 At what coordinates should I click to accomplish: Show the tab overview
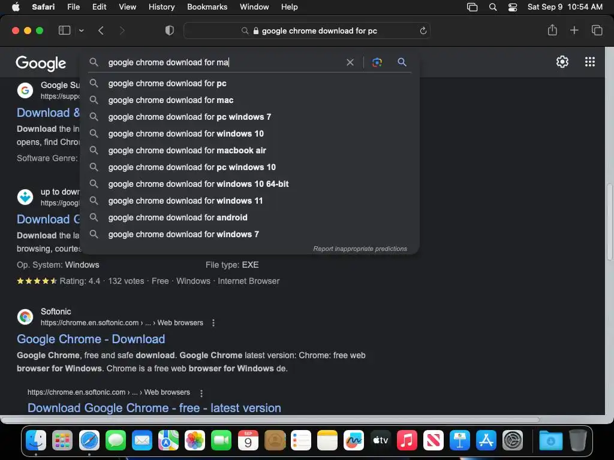(x=597, y=30)
